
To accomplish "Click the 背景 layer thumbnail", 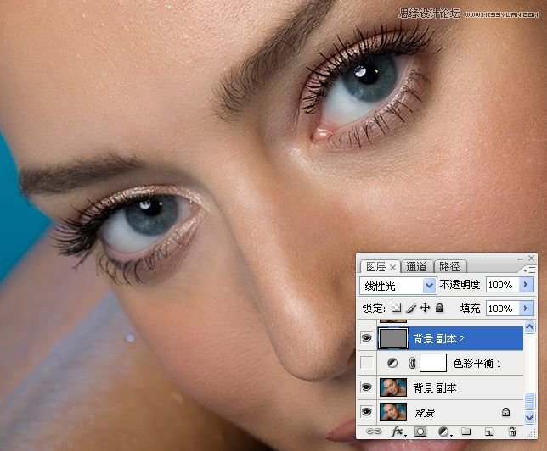I will [392, 412].
